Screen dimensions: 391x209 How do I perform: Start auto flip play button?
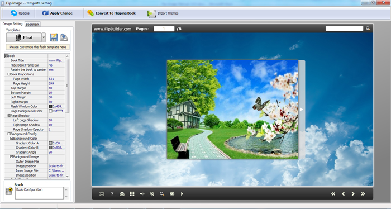coord(182,194)
